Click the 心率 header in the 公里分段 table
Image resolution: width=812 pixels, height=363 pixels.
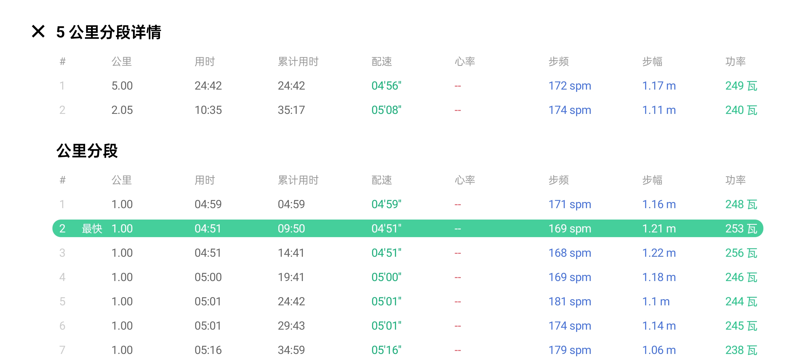click(x=465, y=180)
